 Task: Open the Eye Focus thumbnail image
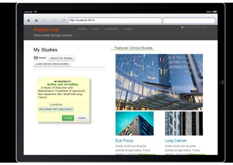click(134, 124)
